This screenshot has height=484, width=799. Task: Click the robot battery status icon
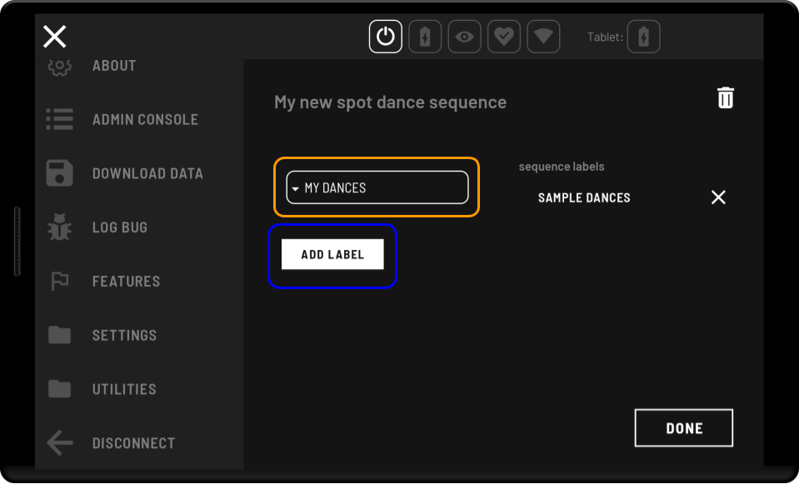[x=425, y=37]
